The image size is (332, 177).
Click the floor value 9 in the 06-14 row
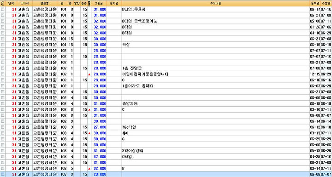pyautogui.click(x=72, y=121)
